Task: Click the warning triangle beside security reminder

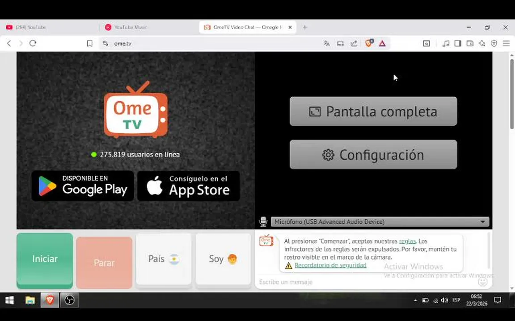Action: (x=288, y=265)
